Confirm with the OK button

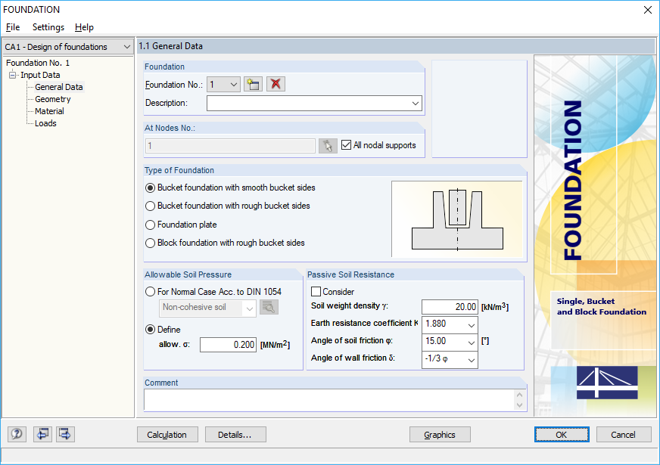click(562, 435)
